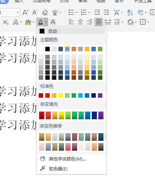Click the decrease font size icon
Viewport: 155px width, 184px height.
pyautogui.click(x=35, y=12)
